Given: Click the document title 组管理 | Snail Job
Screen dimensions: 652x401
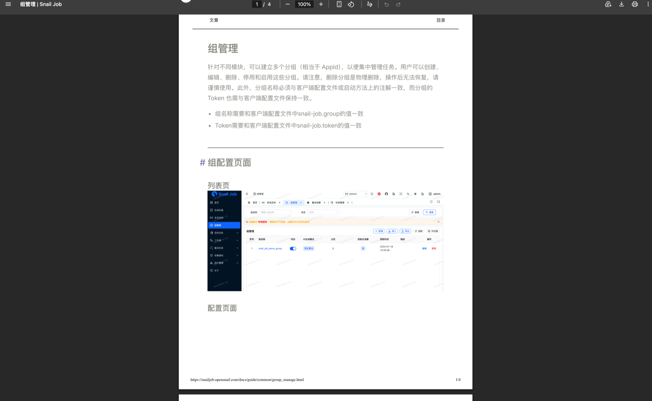Looking at the screenshot, I should click(41, 4).
